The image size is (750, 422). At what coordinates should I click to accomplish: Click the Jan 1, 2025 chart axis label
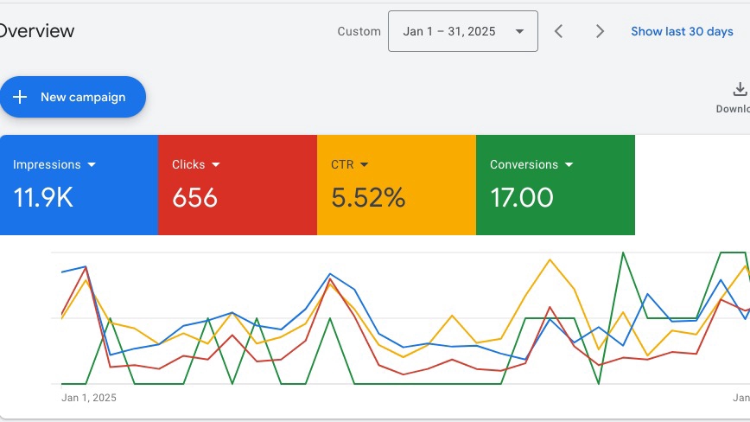click(89, 398)
